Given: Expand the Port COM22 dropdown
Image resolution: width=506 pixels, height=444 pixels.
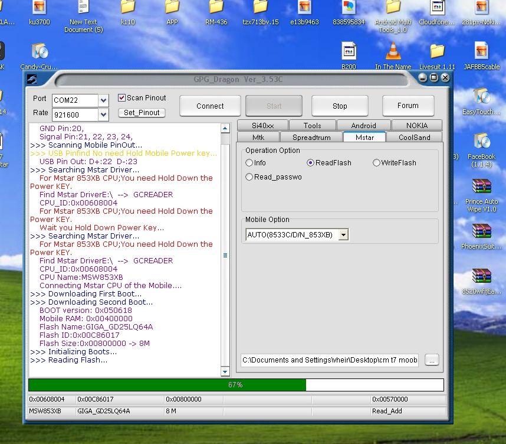Looking at the screenshot, I should pyautogui.click(x=104, y=100).
